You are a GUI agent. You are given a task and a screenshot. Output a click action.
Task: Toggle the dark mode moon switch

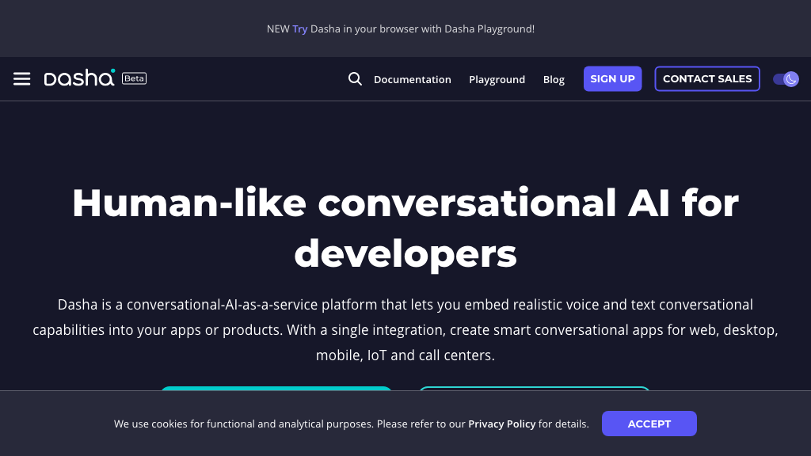786,79
